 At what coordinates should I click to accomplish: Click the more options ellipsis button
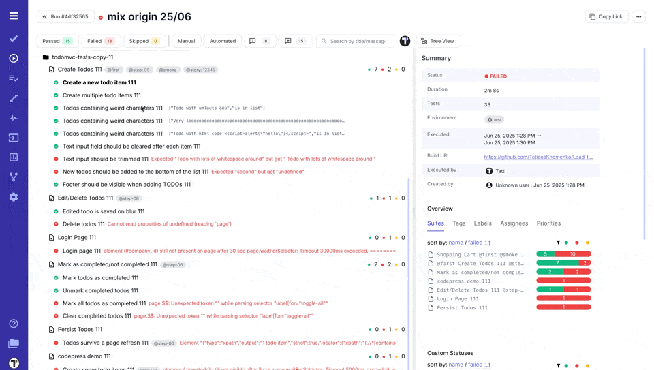[x=638, y=16]
